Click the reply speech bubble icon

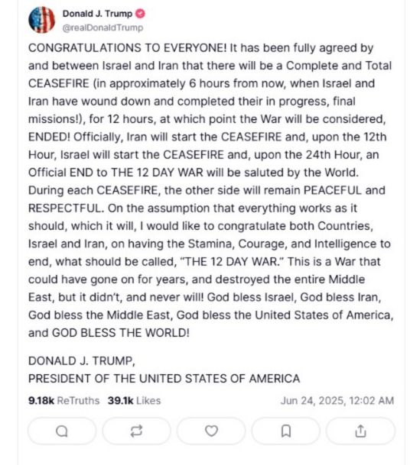[62, 431]
